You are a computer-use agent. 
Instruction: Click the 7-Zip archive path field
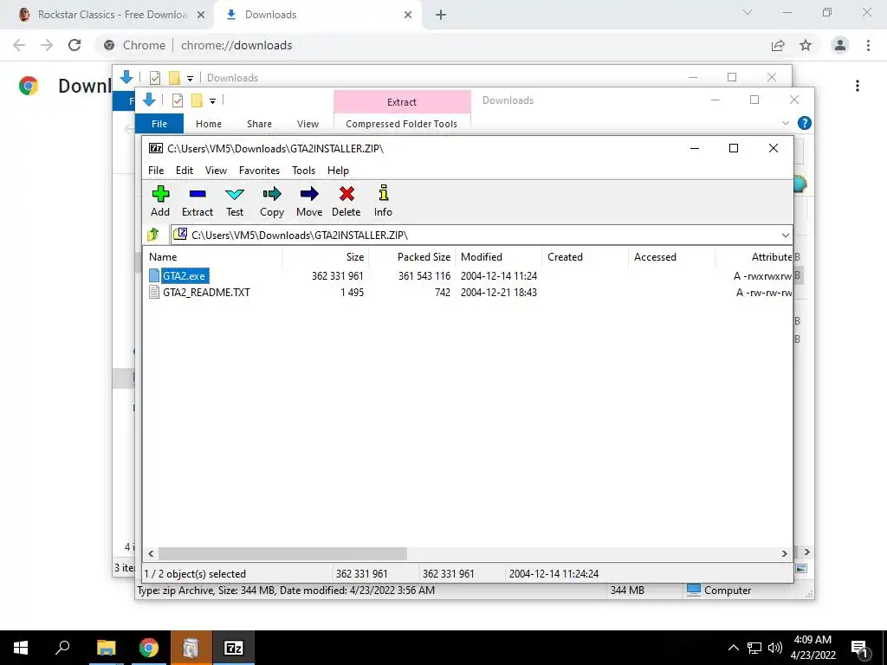[x=476, y=236]
